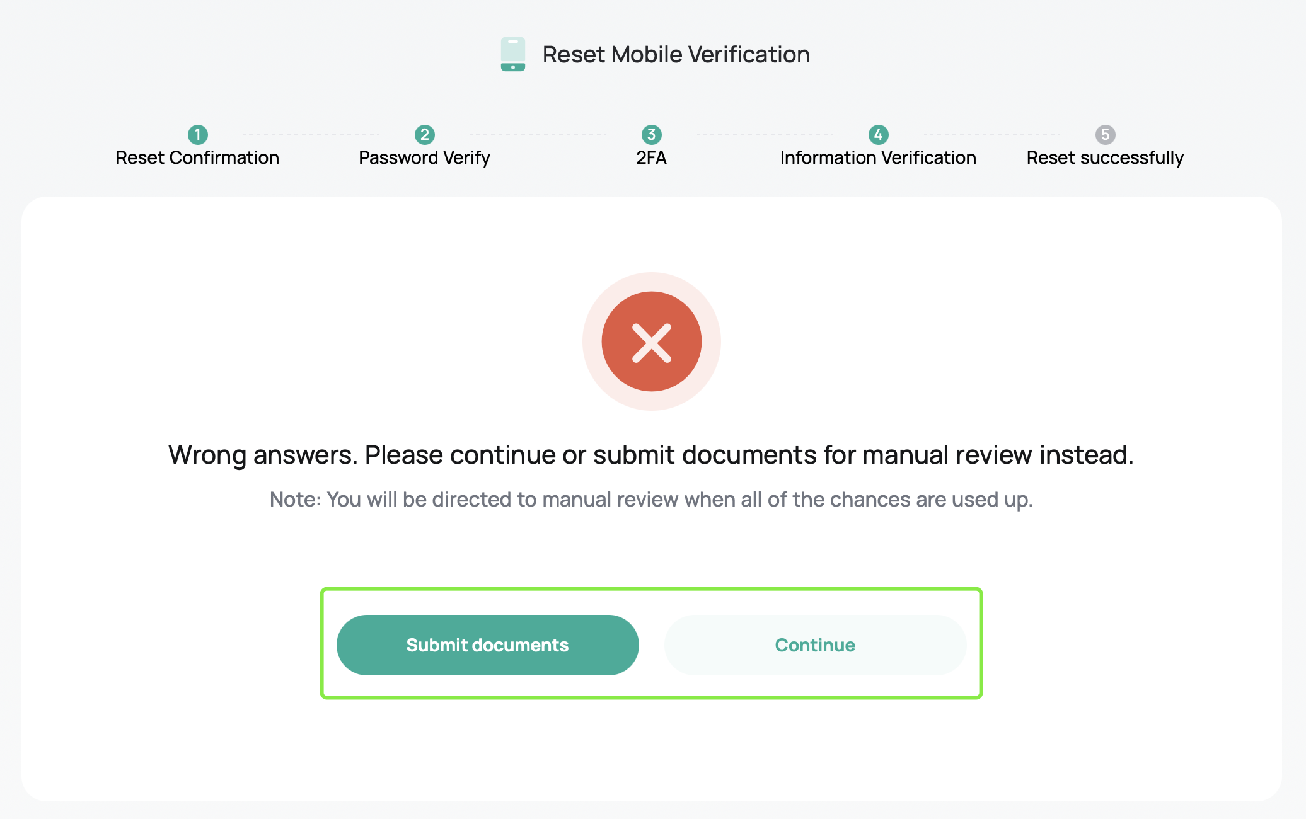Select step 1 circle for Reset Confirmation

click(x=198, y=134)
